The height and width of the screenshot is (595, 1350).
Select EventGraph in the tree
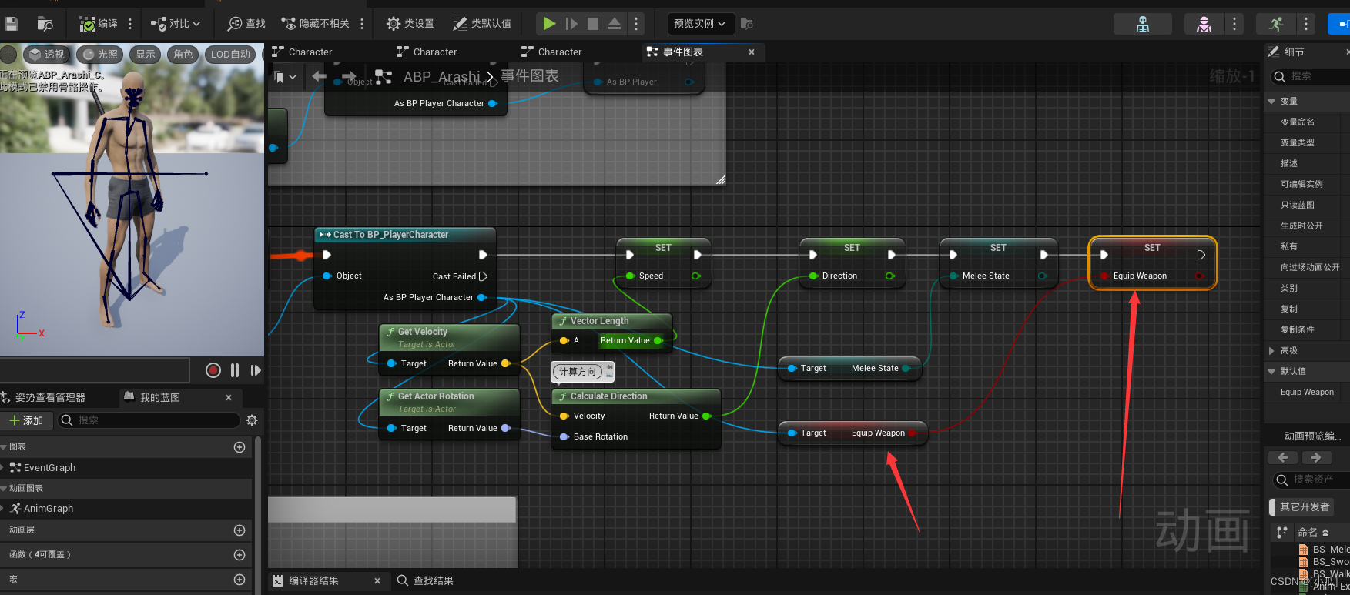pyautogui.click(x=49, y=467)
